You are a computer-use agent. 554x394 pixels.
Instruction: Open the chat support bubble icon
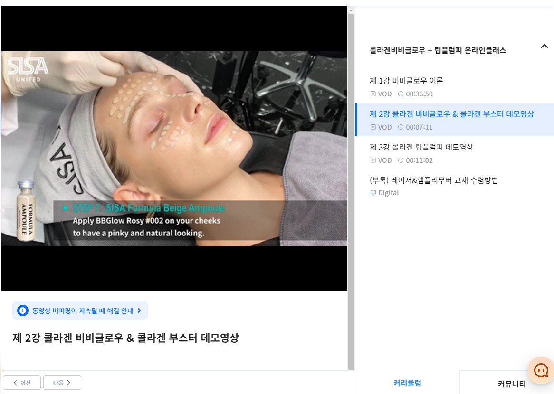coord(541,370)
